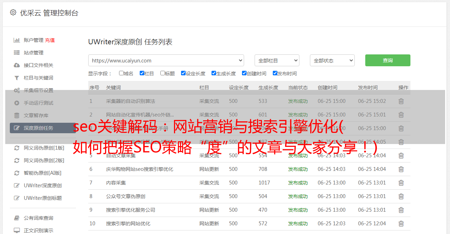This screenshot has height=234, width=450.
Task: Uncheck the 栏目 display field checkbox
Action: coord(142,73)
